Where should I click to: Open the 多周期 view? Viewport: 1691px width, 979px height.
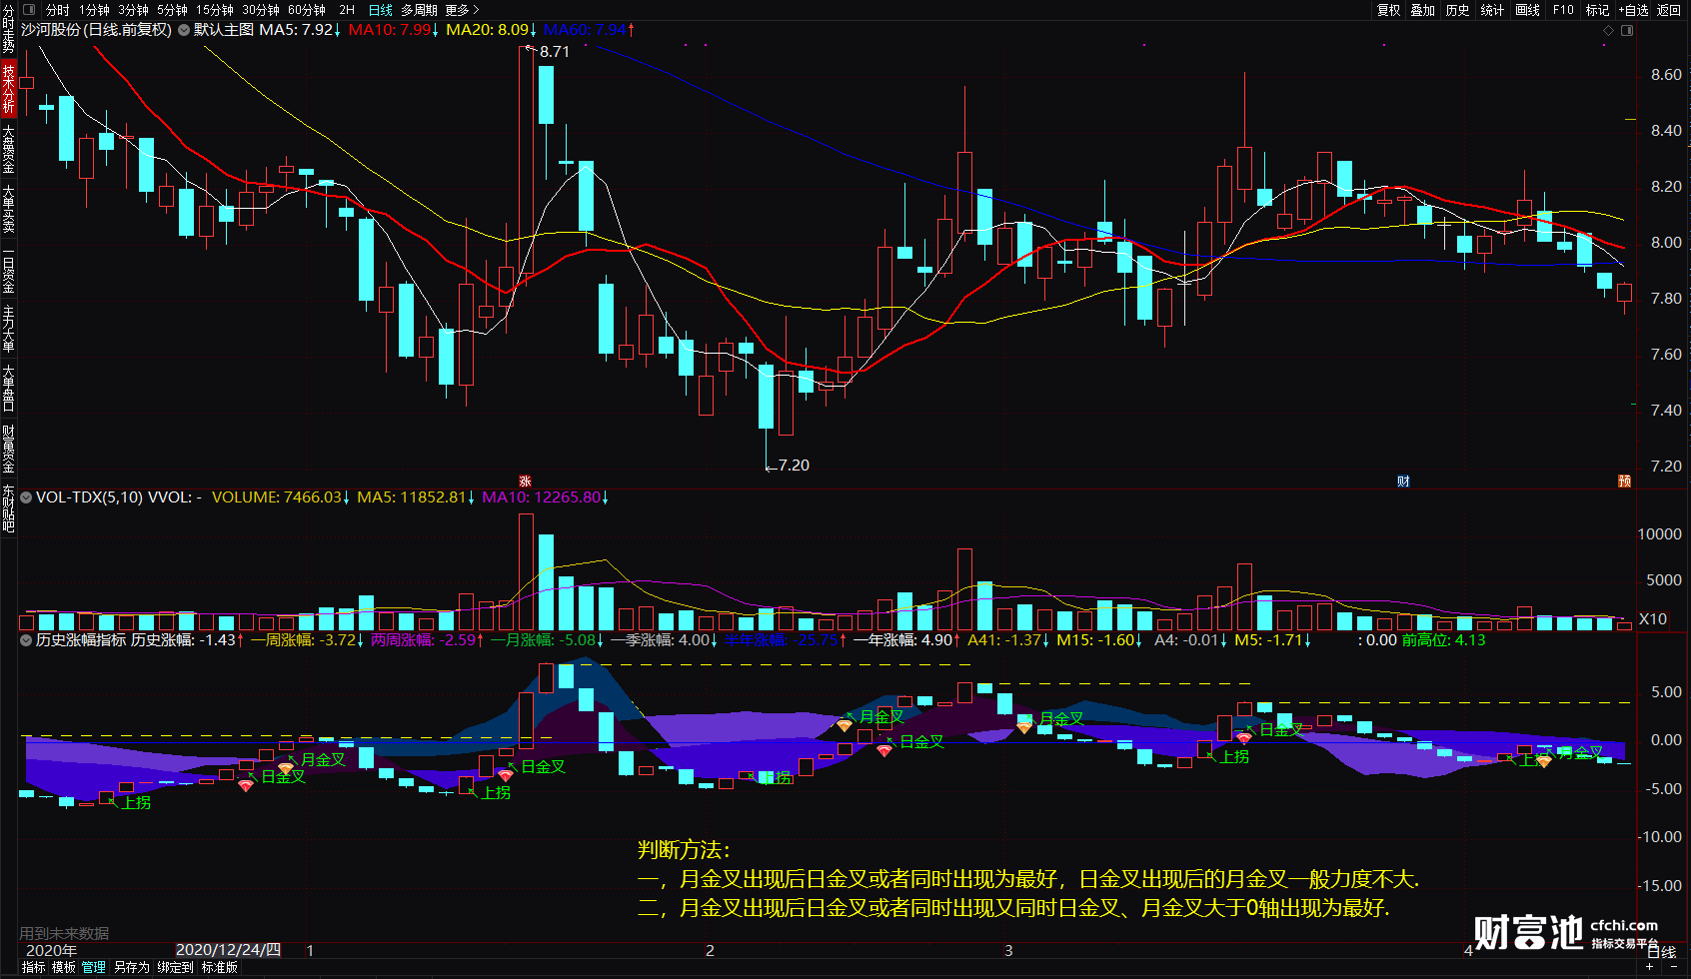pyautogui.click(x=419, y=10)
